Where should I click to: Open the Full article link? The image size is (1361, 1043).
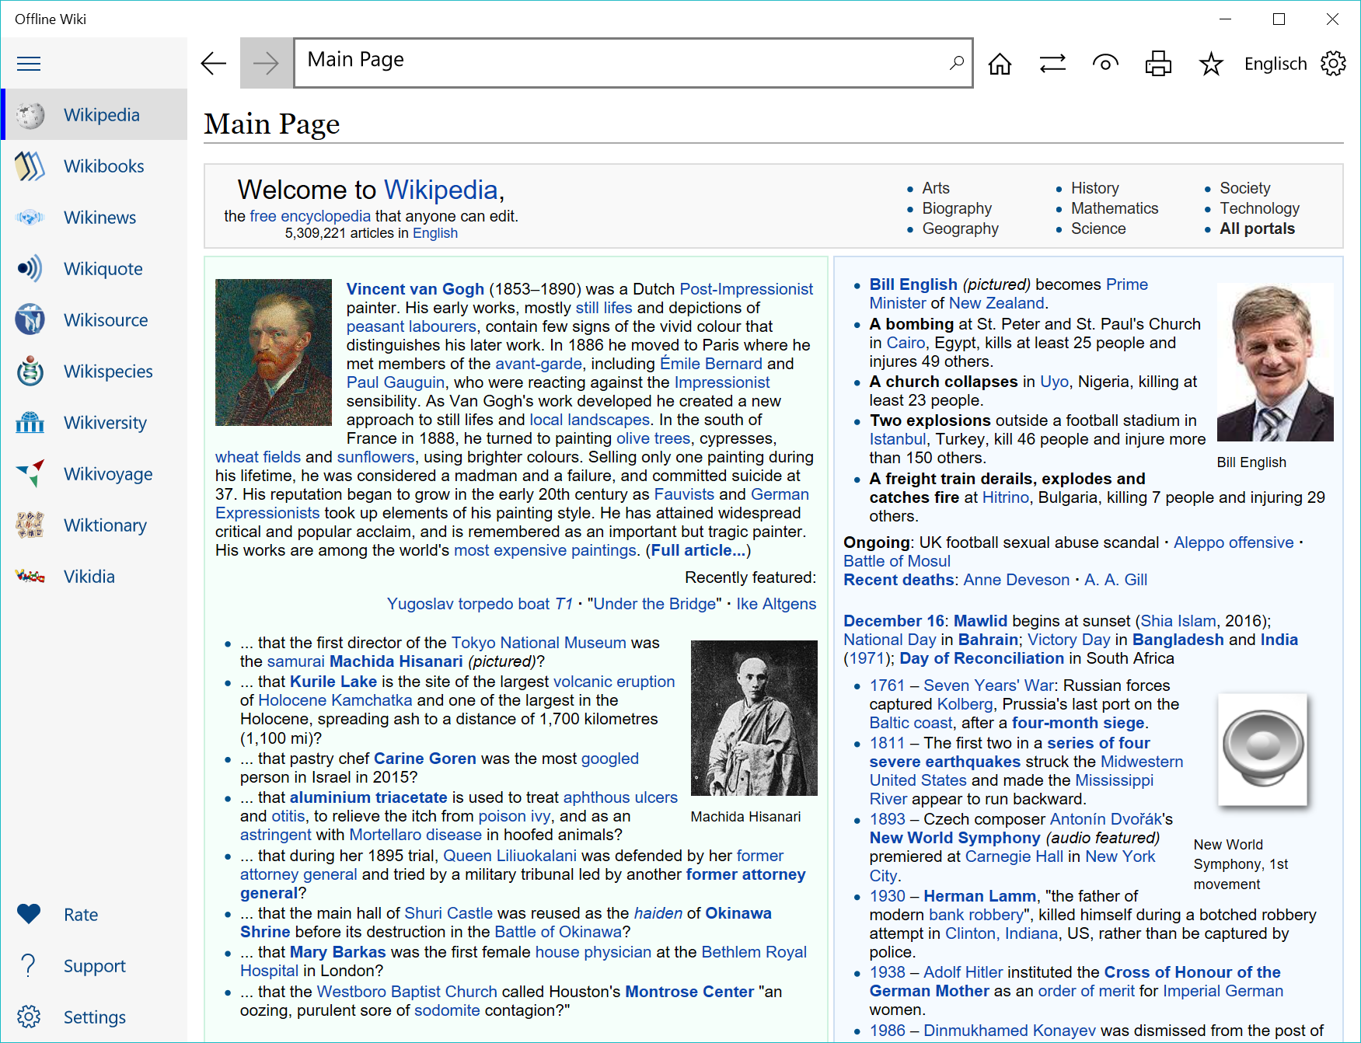coord(699,550)
